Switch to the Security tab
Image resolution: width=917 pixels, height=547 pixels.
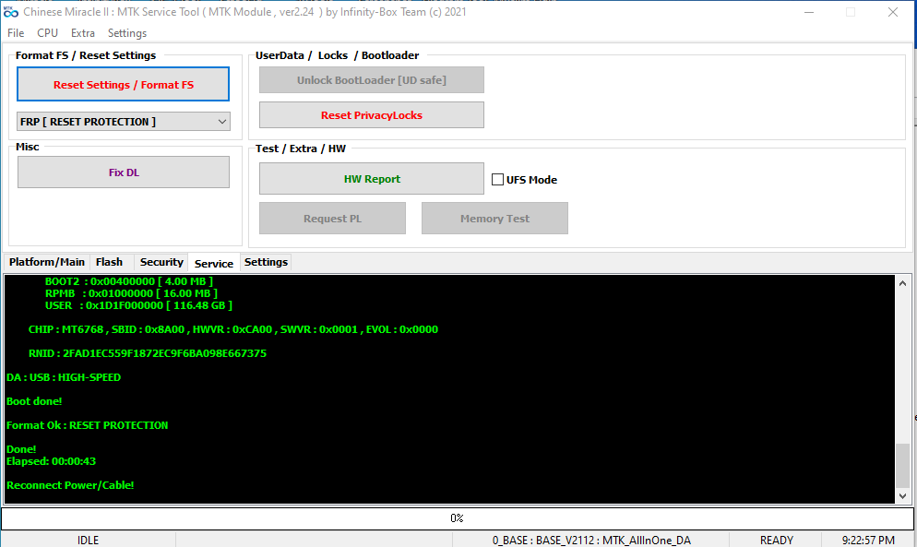[161, 262]
